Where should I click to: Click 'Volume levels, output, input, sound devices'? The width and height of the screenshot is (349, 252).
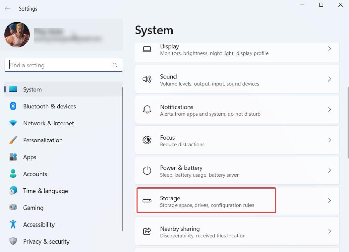[x=210, y=84]
